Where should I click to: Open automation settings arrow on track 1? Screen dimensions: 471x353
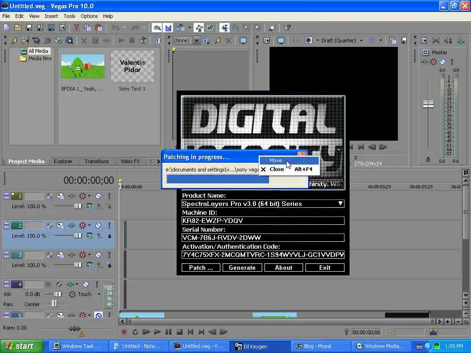click(89, 196)
